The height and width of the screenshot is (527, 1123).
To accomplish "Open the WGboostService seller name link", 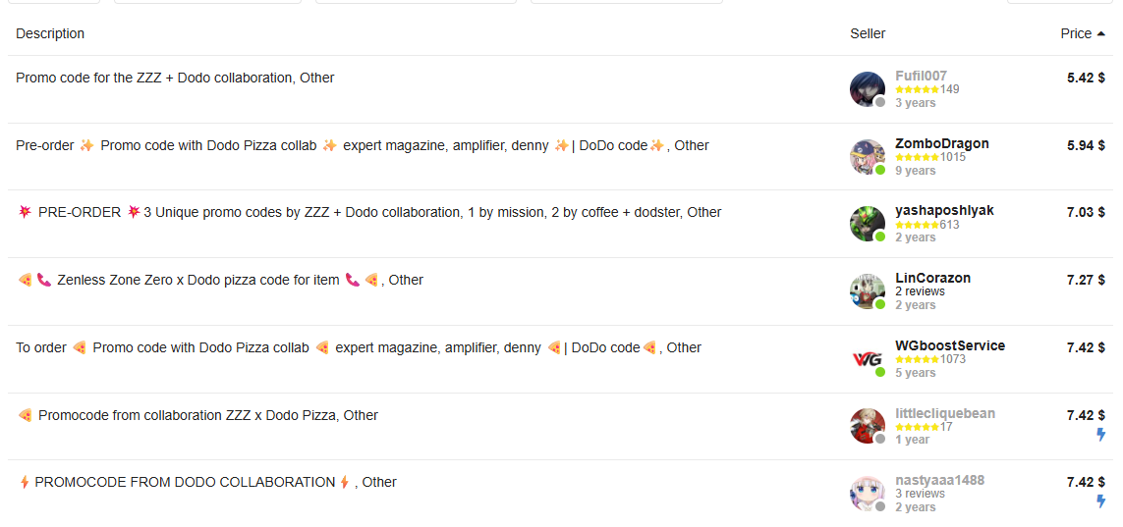I will [x=949, y=345].
